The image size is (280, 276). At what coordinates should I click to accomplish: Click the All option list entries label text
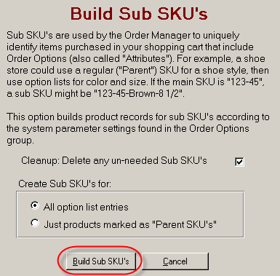click(86, 208)
